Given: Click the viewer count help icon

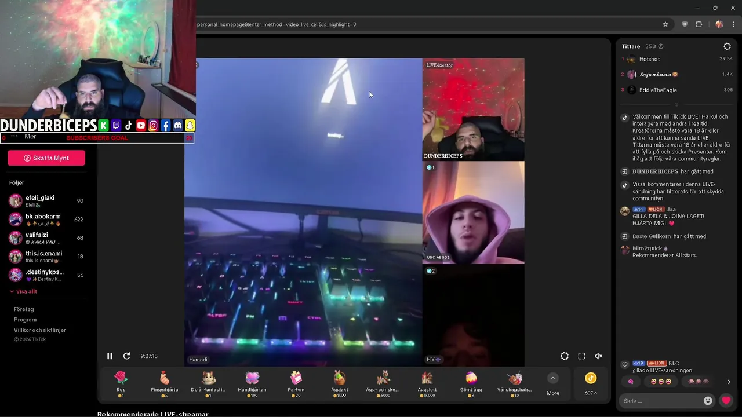Looking at the screenshot, I should [661, 46].
